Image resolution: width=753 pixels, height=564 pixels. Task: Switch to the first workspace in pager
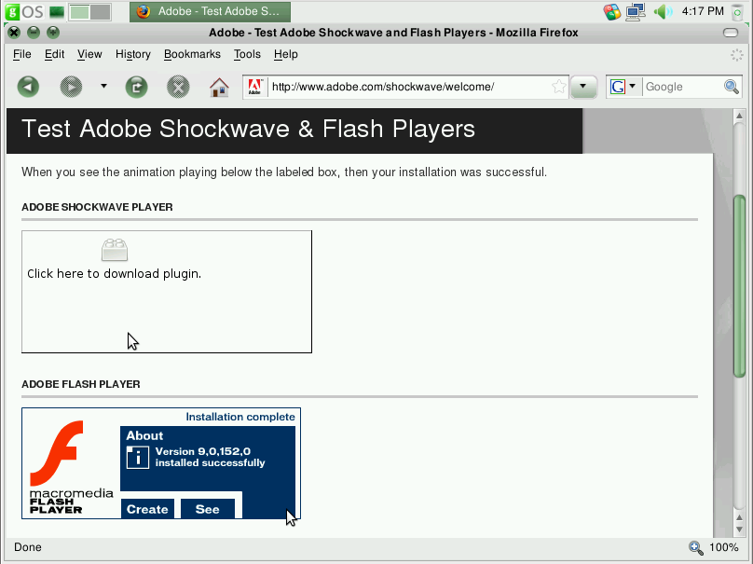79,12
